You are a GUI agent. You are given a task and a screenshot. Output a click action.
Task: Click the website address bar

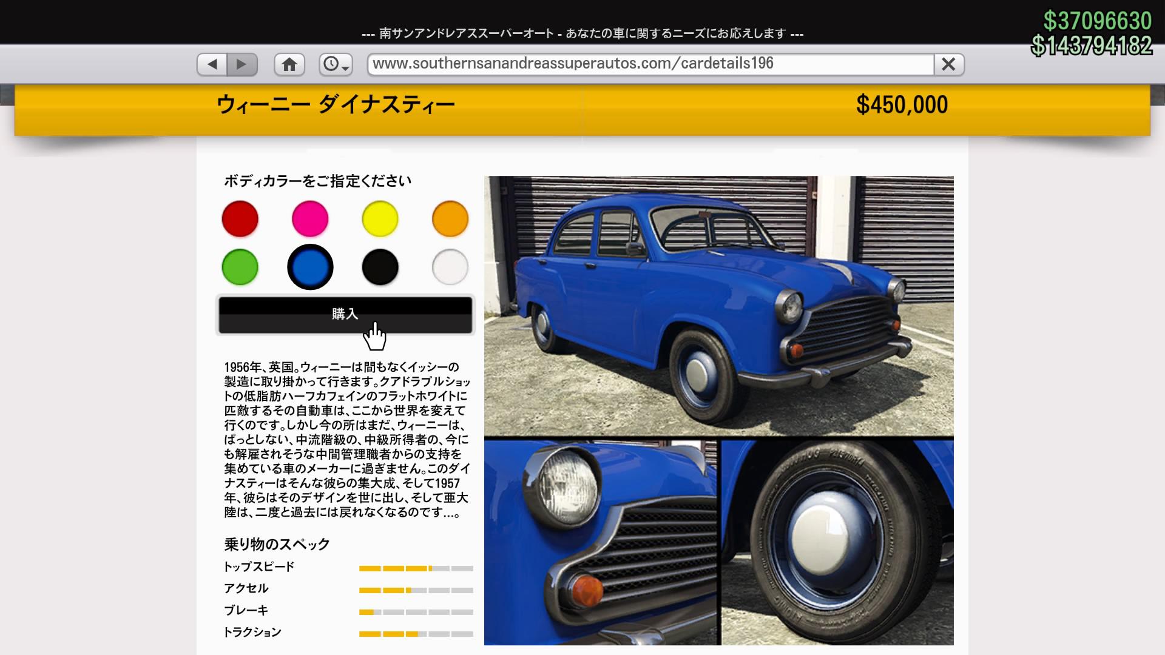(650, 64)
